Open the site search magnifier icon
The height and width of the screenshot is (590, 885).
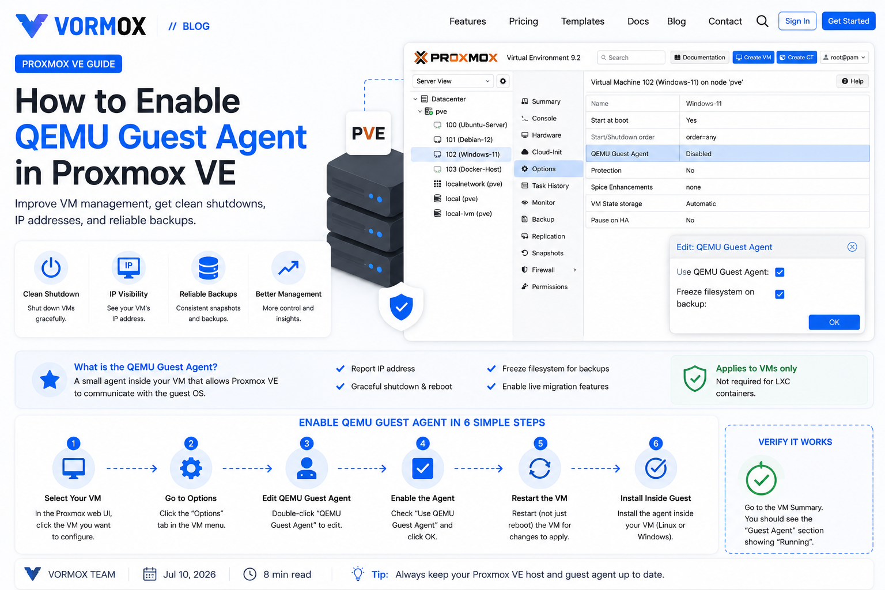point(762,21)
